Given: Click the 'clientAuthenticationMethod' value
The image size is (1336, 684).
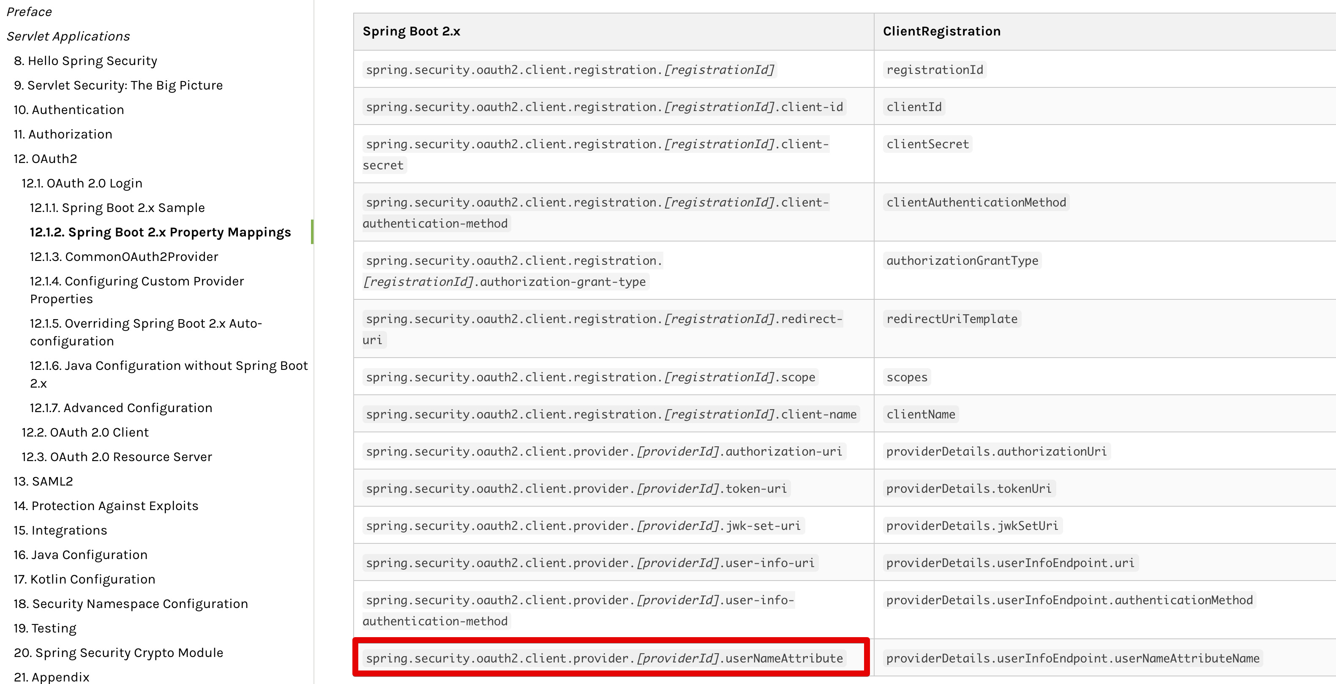Looking at the screenshot, I should (976, 202).
